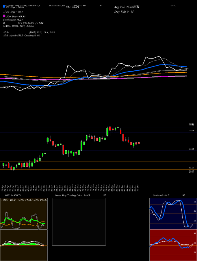The image size is (197, 261).
Task: Click the MACD values line
Action: (19, 26)
